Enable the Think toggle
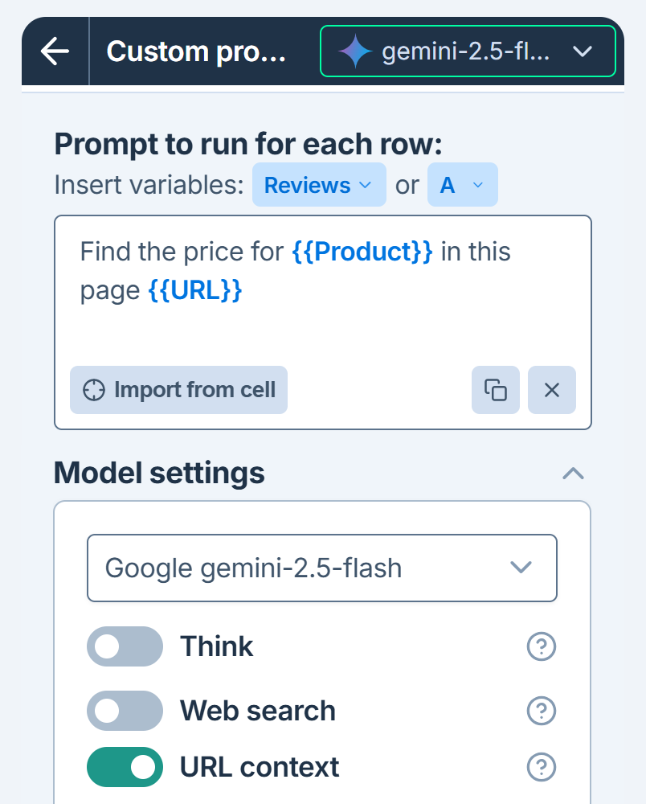646x804 pixels. 125,646
